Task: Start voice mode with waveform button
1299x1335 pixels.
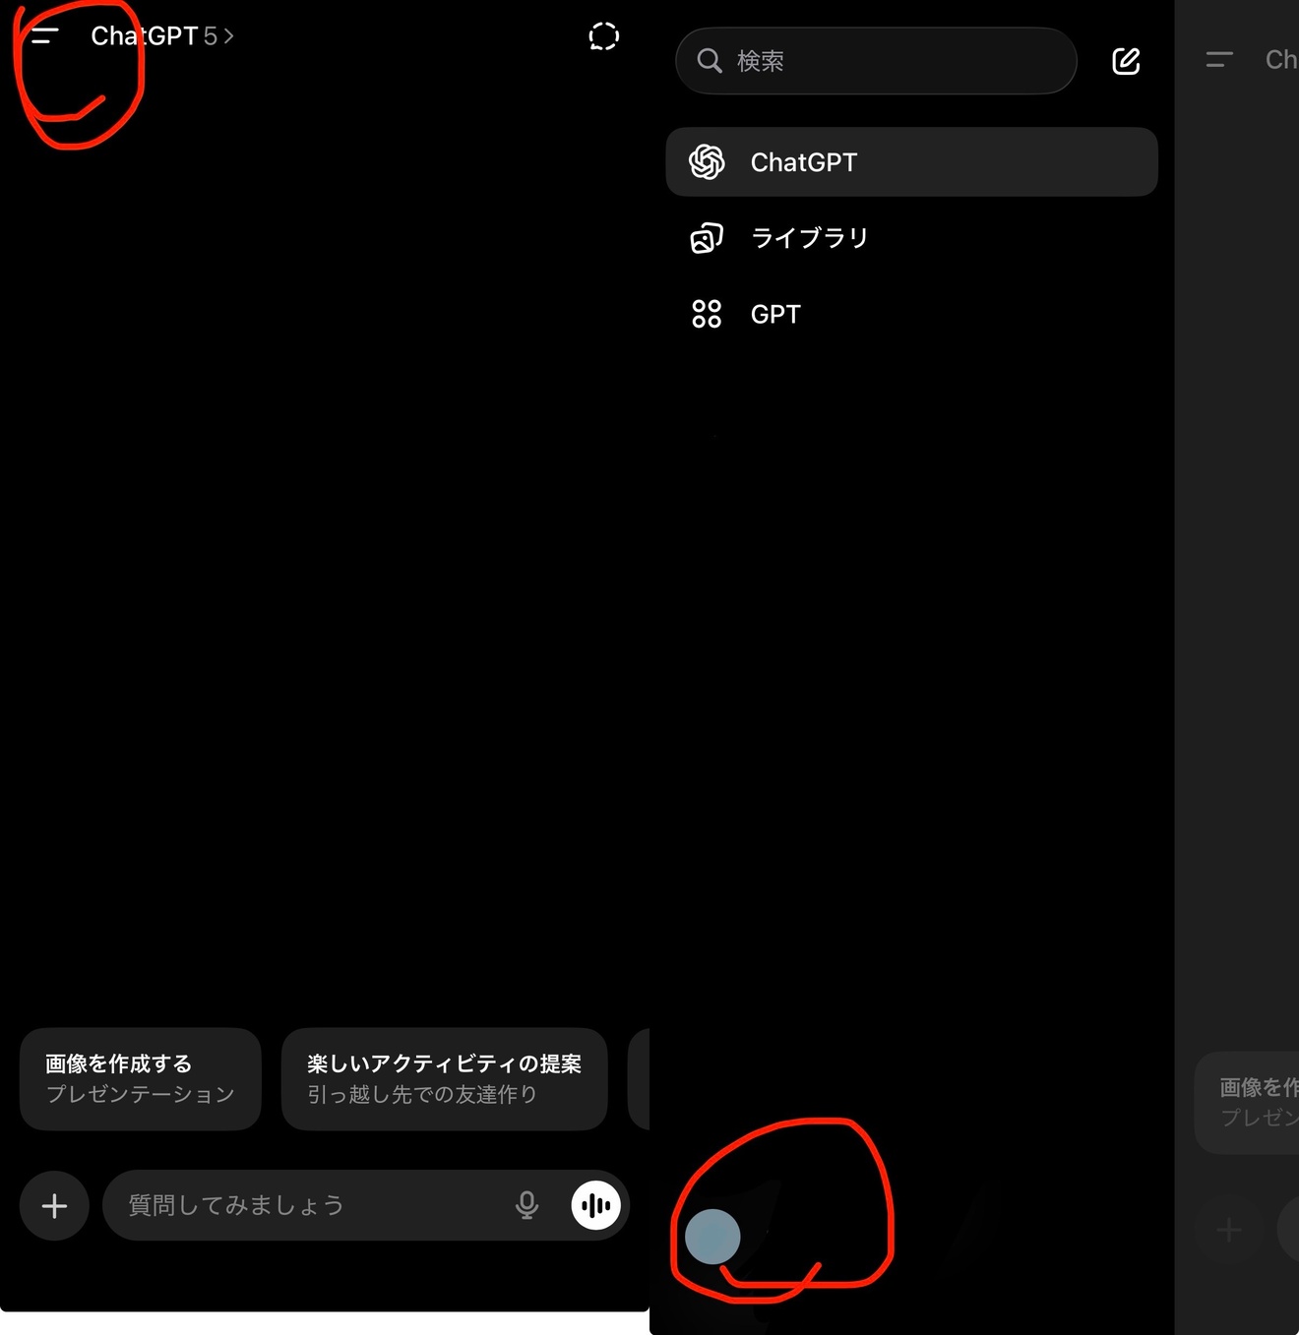Action: (596, 1205)
